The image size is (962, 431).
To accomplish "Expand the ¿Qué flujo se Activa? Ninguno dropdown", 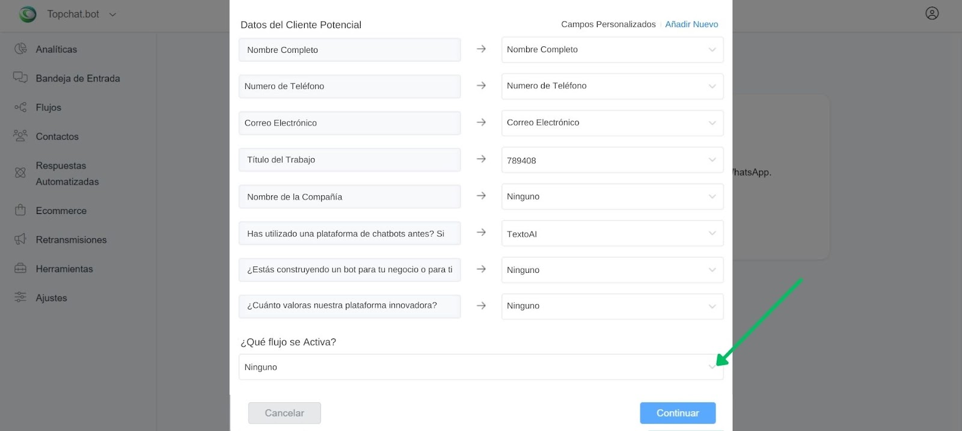I will pyautogui.click(x=481, y=367).
